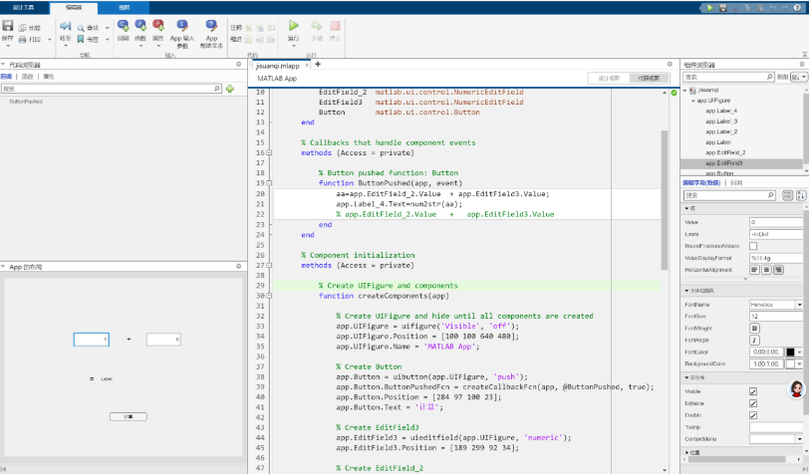Click the ButtonPushed callback entry
The image size is (809, 474).
(26, 102)
